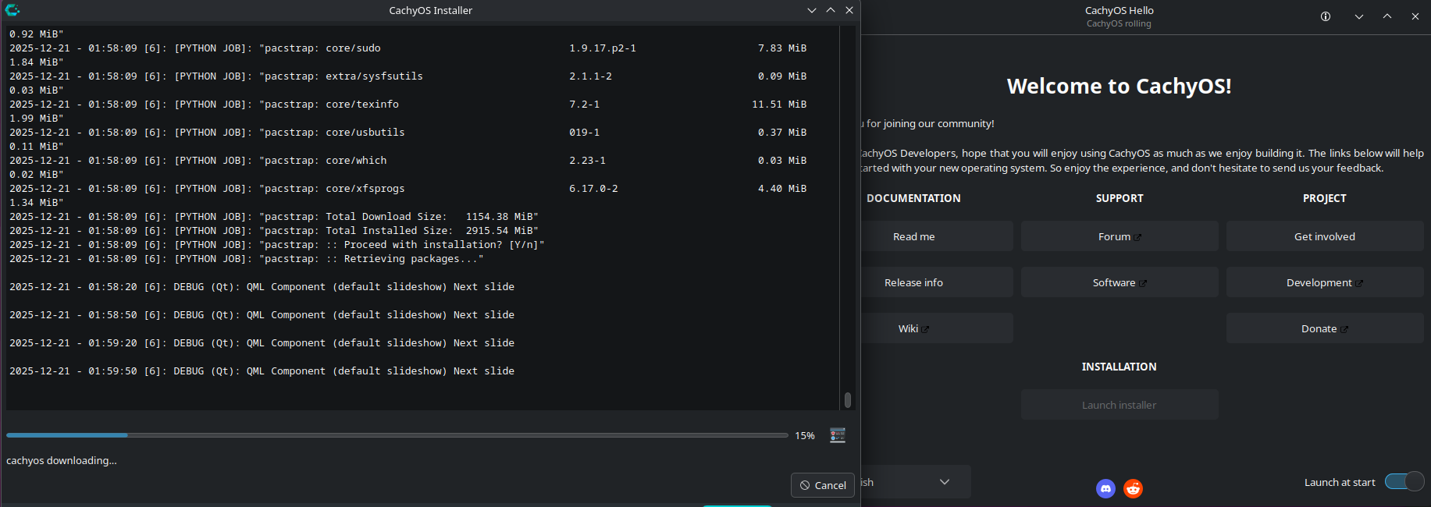Viewport: 1431px width, 507px height.
Task: Click the 'Total Installed Size: 2915.54 MiB' log line
Action: [x=274, y=231]
